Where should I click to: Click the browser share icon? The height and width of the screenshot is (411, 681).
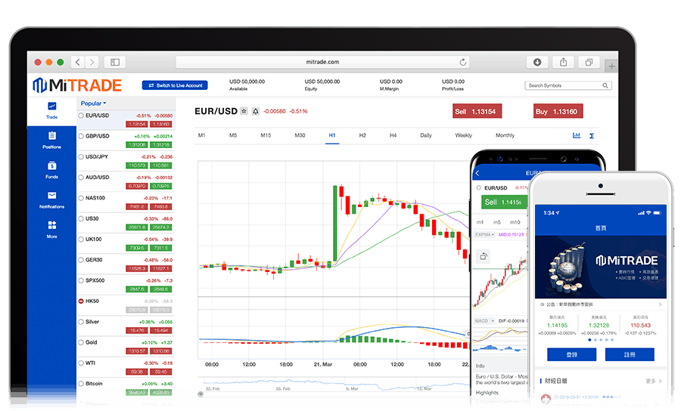click(563, 62)
